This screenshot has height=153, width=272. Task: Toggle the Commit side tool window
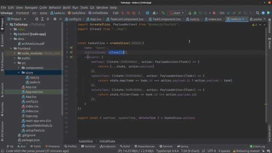[2, 41]
